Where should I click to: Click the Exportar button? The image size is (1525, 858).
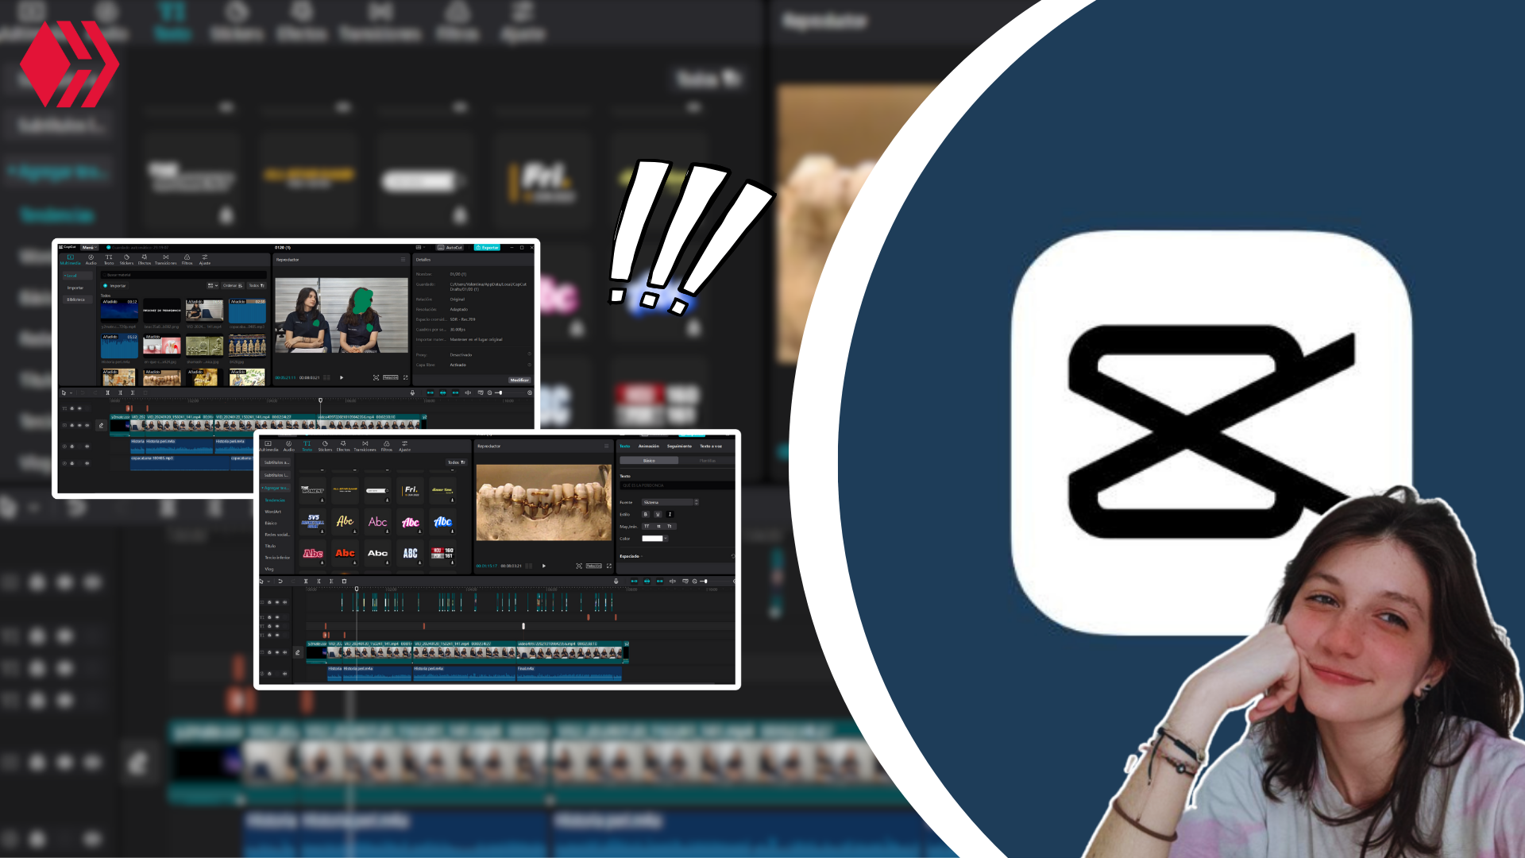tap(487, 247)
